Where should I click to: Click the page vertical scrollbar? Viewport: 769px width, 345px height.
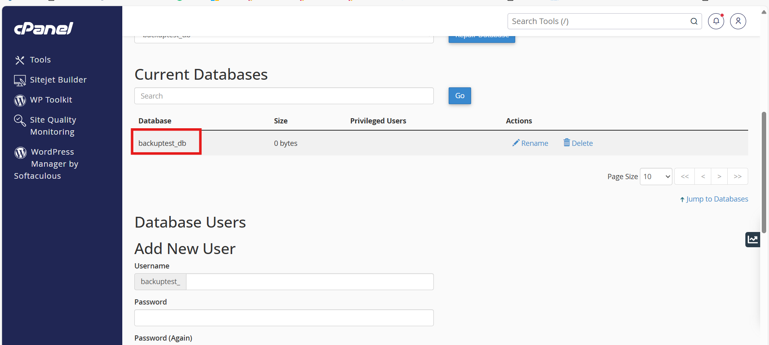coord(764,172)
